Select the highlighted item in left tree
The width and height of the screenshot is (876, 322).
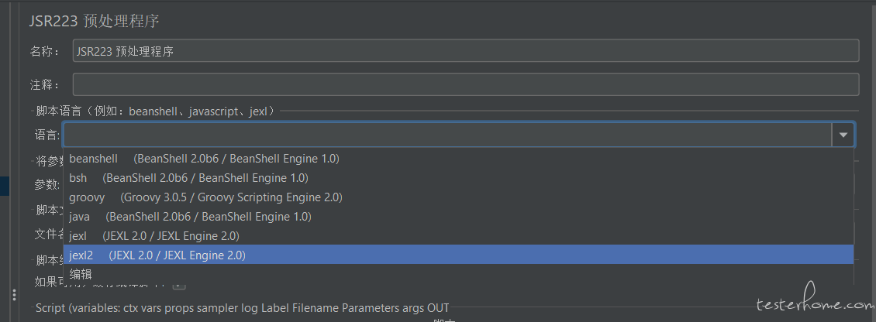coord(5,186)
